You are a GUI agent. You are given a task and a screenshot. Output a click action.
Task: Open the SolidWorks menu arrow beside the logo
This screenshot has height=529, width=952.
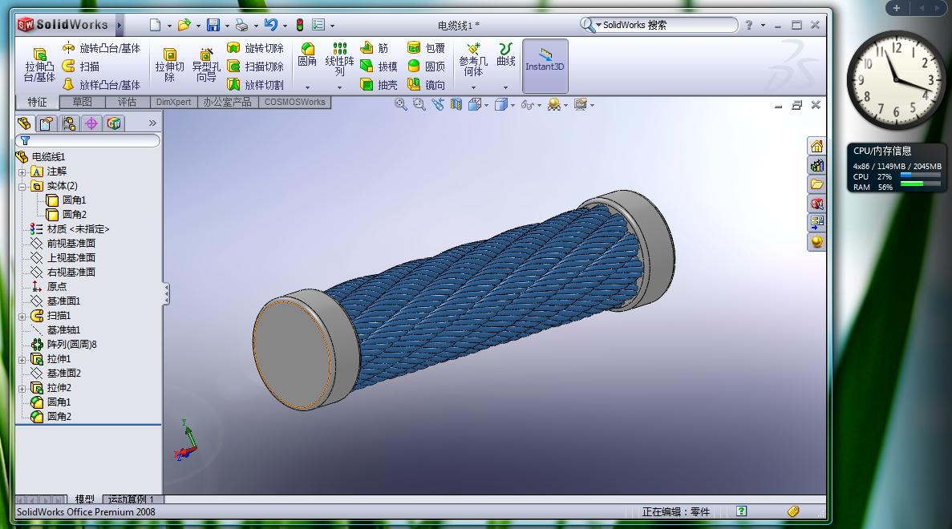point(119,25)
